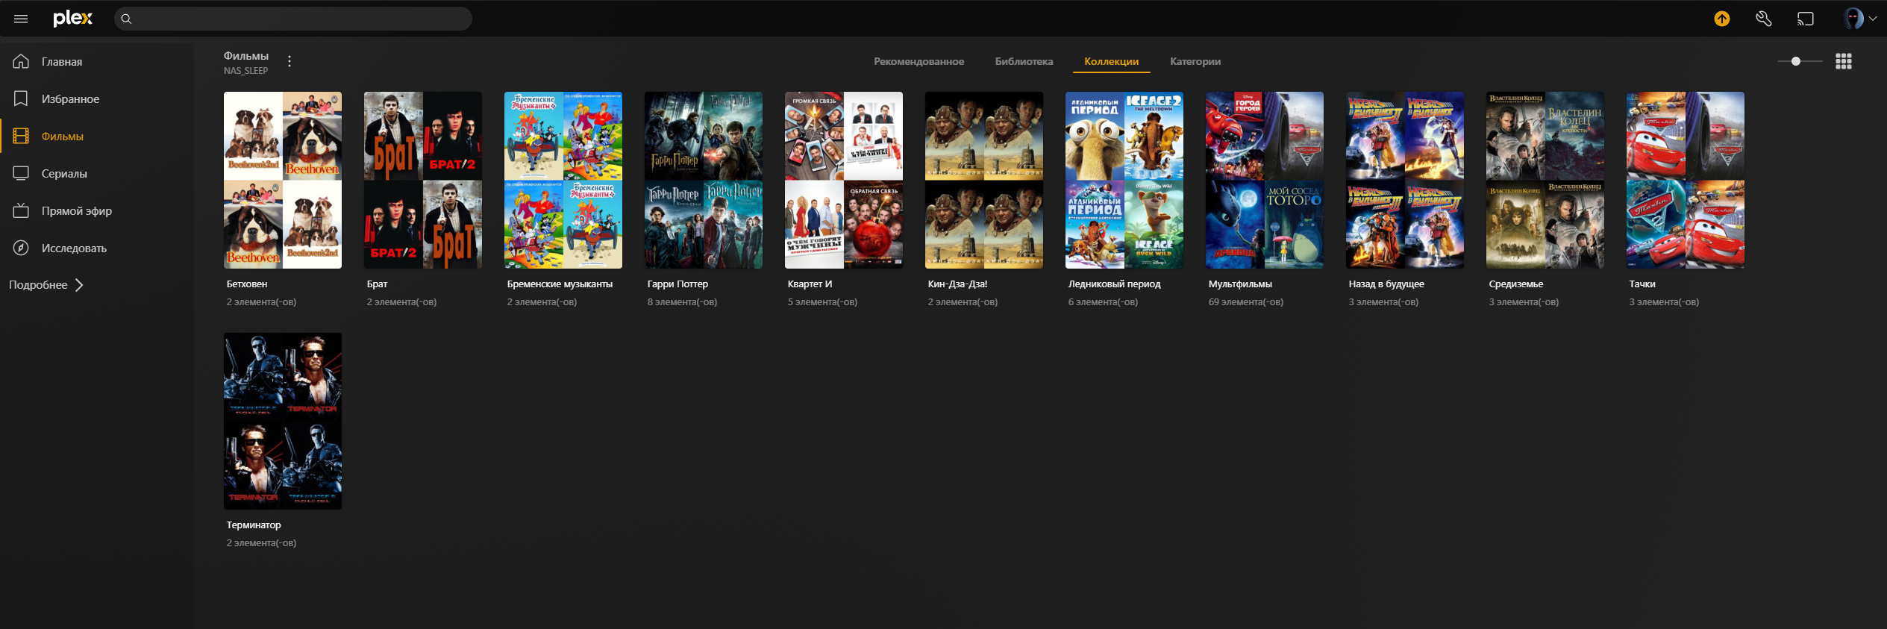Open the Тачки collection poster
The image size is (1887, 629).
click(x=1686, y=180)
